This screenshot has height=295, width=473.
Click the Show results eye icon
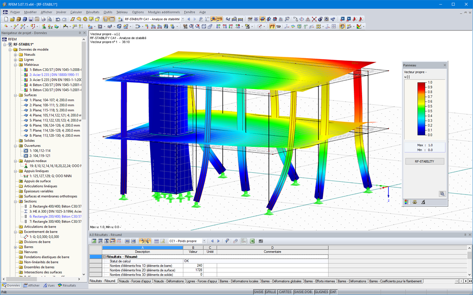[x=213, y=19]
